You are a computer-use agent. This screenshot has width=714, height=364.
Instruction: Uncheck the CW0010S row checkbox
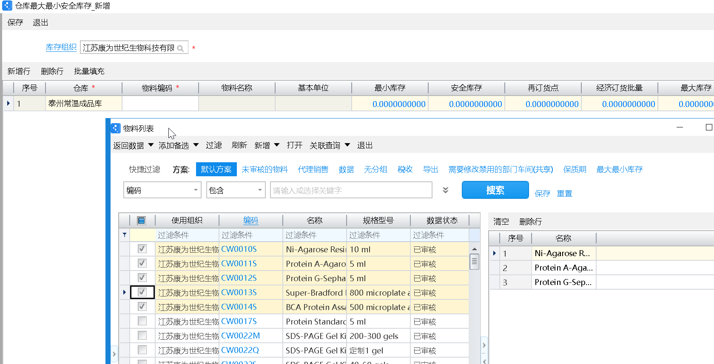142,249
